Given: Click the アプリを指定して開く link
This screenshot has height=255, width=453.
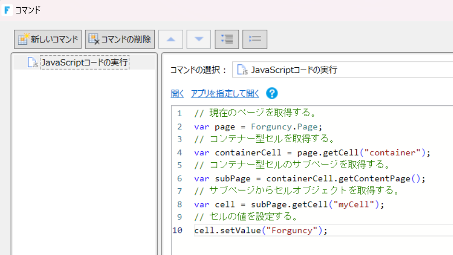Looking at the screenshot, I should pos(225,94).
